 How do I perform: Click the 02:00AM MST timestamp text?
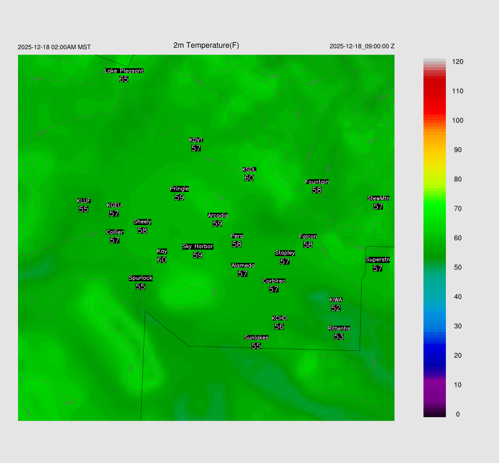(54, 47)
